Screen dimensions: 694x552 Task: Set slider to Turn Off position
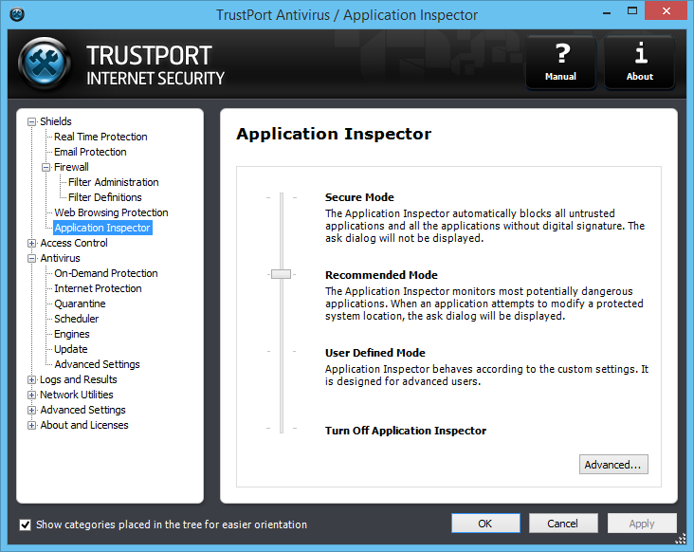[281, 429]
